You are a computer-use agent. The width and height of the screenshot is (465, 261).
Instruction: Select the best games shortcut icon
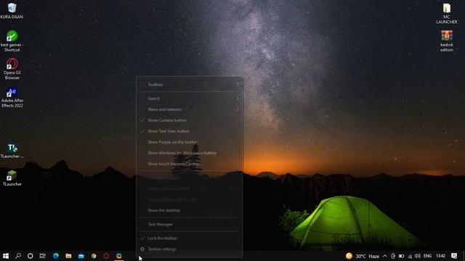(12, 41)
